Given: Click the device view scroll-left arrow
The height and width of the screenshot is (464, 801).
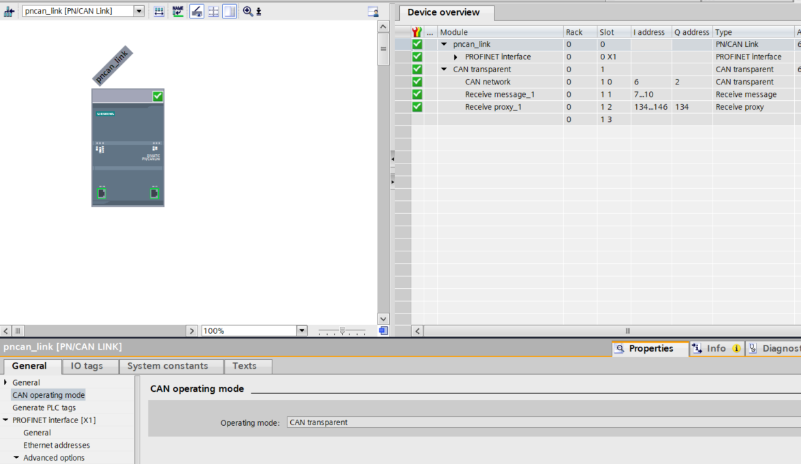Looking at the screenshot, I should pos(5,330).
